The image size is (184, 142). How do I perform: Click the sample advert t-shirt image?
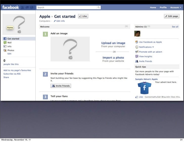pyautogui.click(x=145, y=88)
